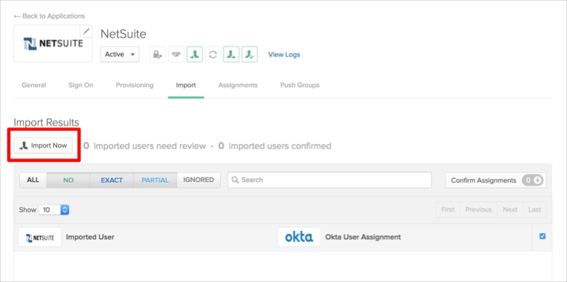
Task: Click the imported users need review text
Action: [x=145, y=146]
